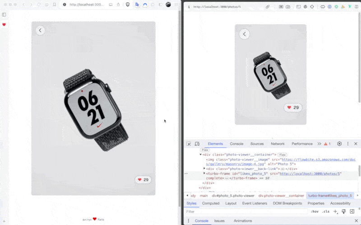Click the back arrow on left photo

click(40, 30)
